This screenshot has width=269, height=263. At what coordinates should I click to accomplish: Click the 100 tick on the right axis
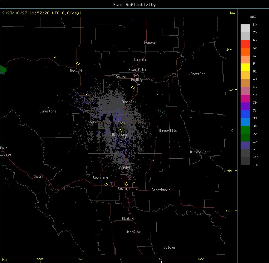(229, 49)
